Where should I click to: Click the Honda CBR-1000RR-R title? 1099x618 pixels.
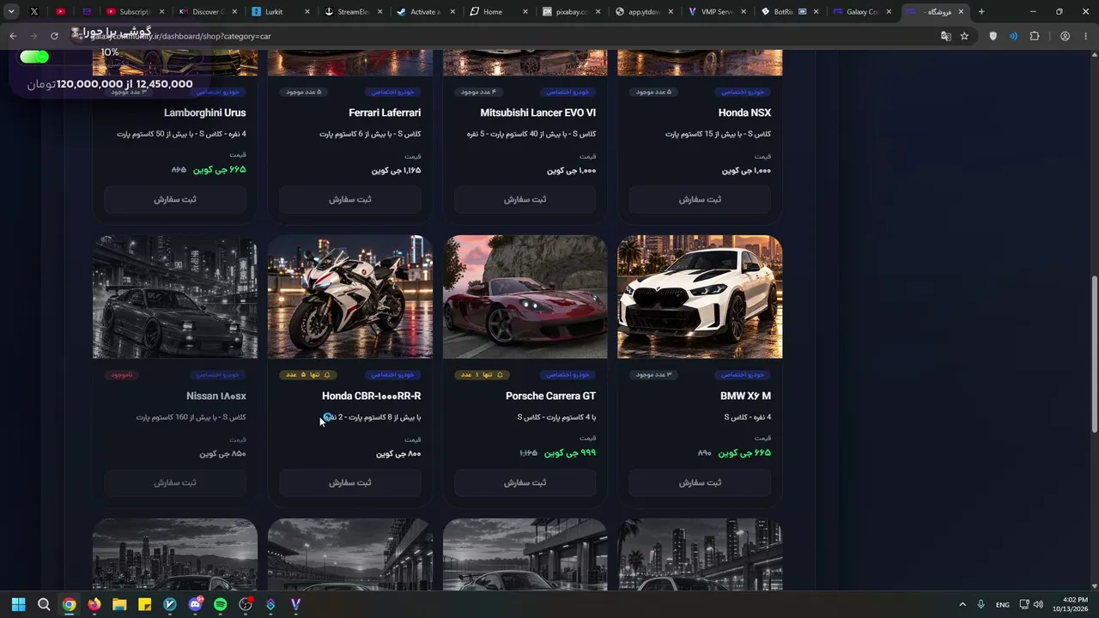point(372,396)
